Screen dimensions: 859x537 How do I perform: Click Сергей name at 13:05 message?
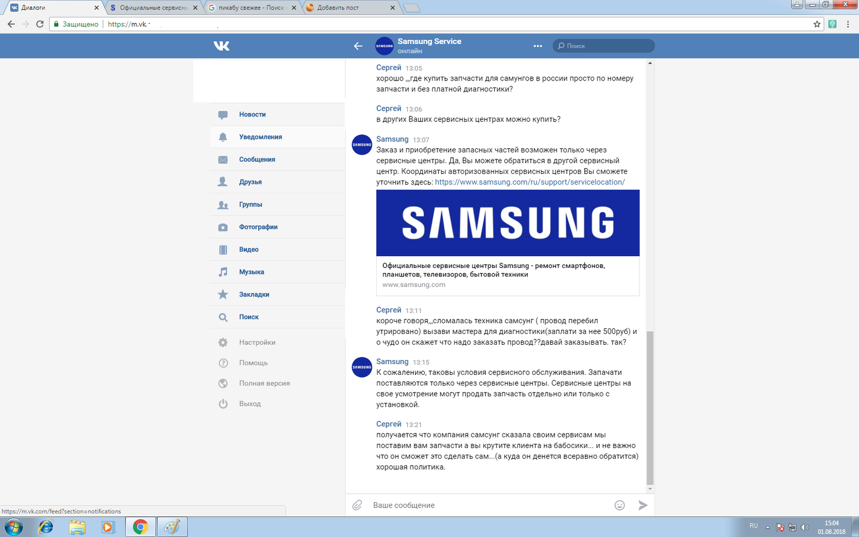pyautogui.click(x=389, y=68)
